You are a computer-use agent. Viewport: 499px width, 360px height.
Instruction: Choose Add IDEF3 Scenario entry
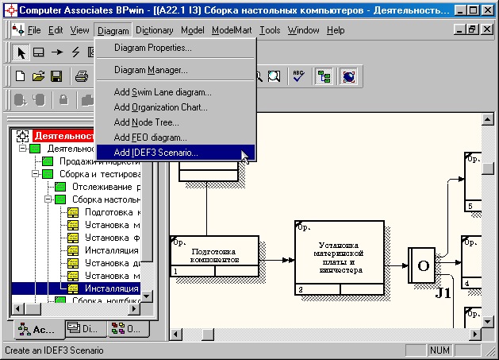[x=175, y=153]
